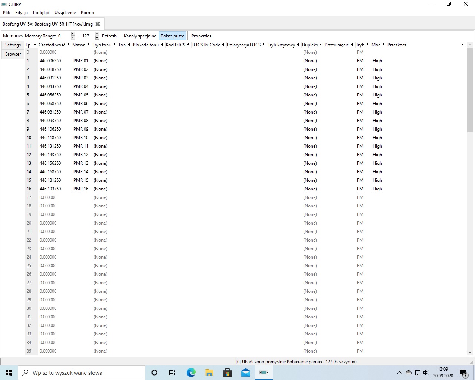Open Task View in the taskbar
475x380 pixels.
[172, 373]
